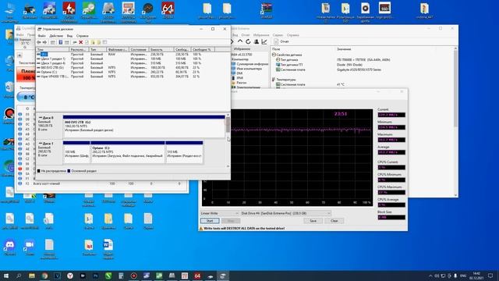This screenshot has height=281, width=499.
Task: Select the 100 МБ partition block on Диск 1
Action: coord(76,152)
